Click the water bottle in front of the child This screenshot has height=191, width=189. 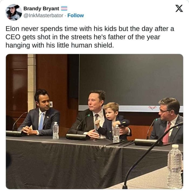[116, 133]
